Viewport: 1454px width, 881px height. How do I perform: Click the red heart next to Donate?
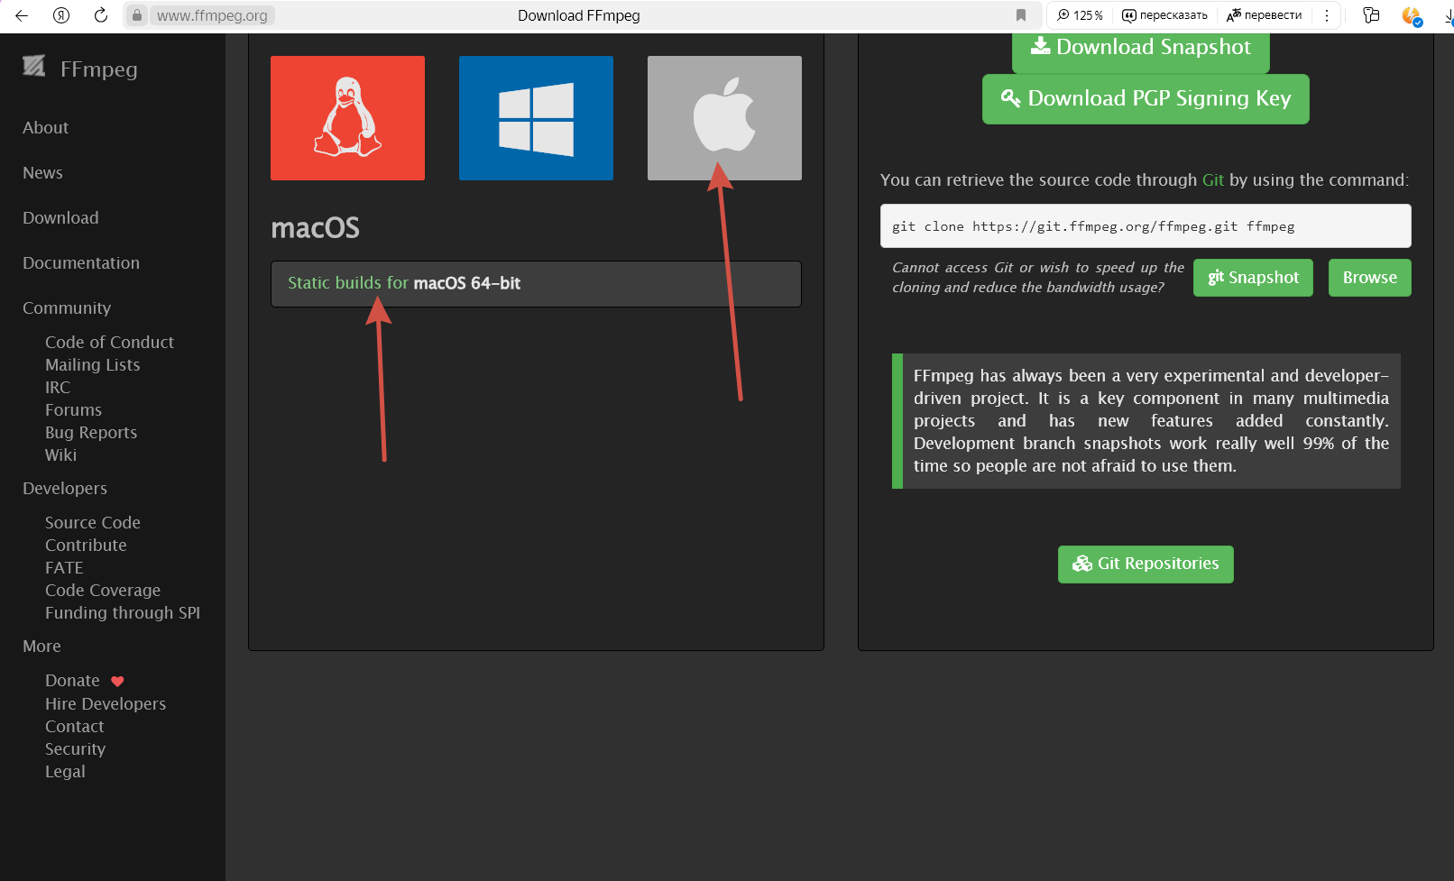click(117, 682)
